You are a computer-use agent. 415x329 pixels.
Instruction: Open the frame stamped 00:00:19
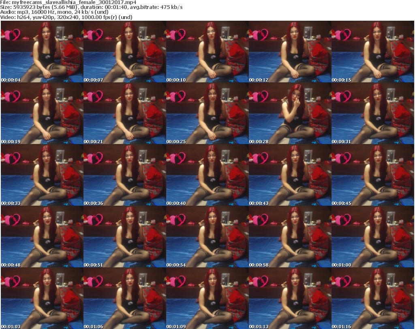pyautogui.click(x=42, y=113)
